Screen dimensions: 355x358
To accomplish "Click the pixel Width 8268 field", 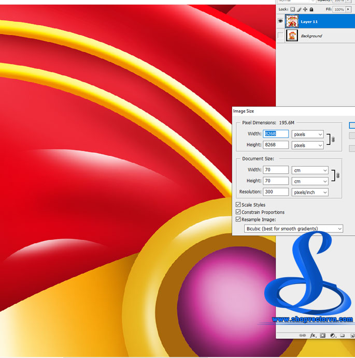I will pyautogui.click(x=276, y=134).
